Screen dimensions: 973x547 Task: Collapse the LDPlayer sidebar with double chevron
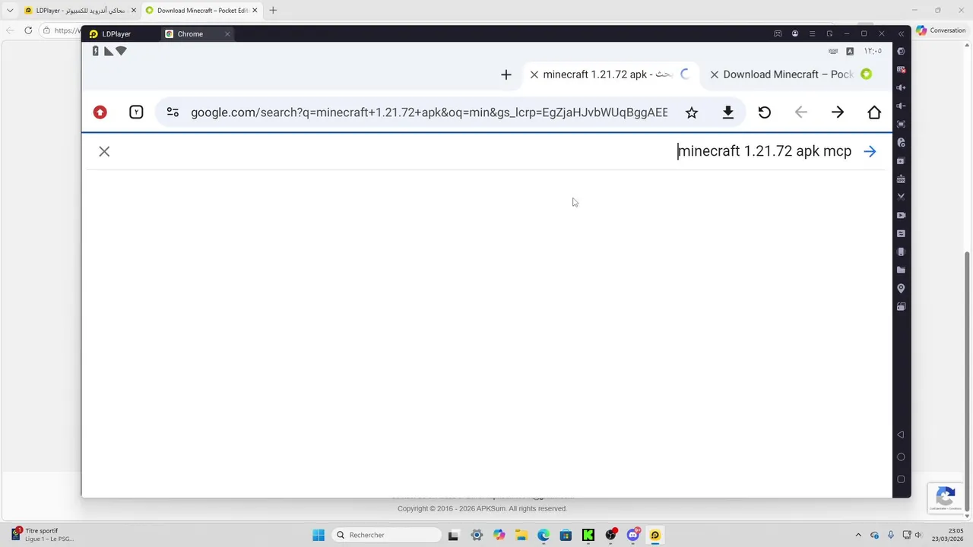pos(901,34)
